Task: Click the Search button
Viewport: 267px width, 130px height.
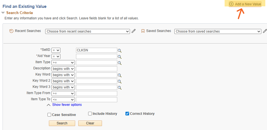Action: [x=62, y=123]
